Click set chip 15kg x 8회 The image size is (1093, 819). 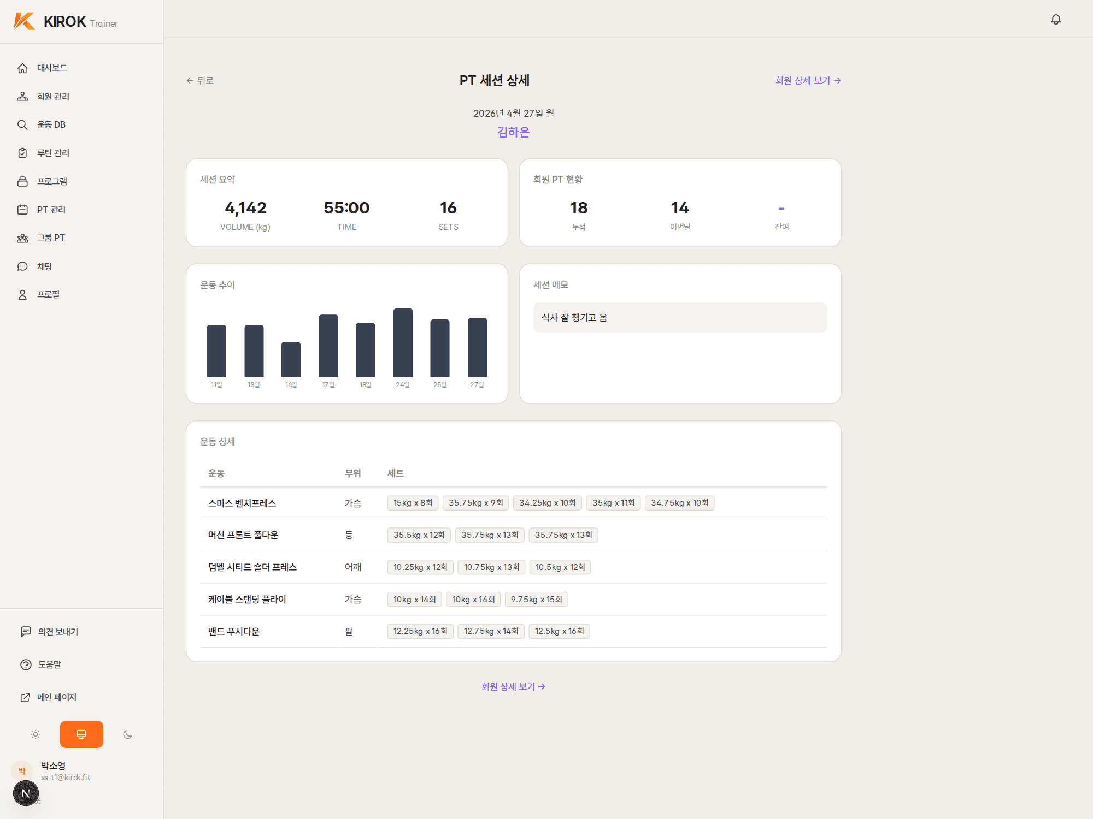[x=413, y=503]
